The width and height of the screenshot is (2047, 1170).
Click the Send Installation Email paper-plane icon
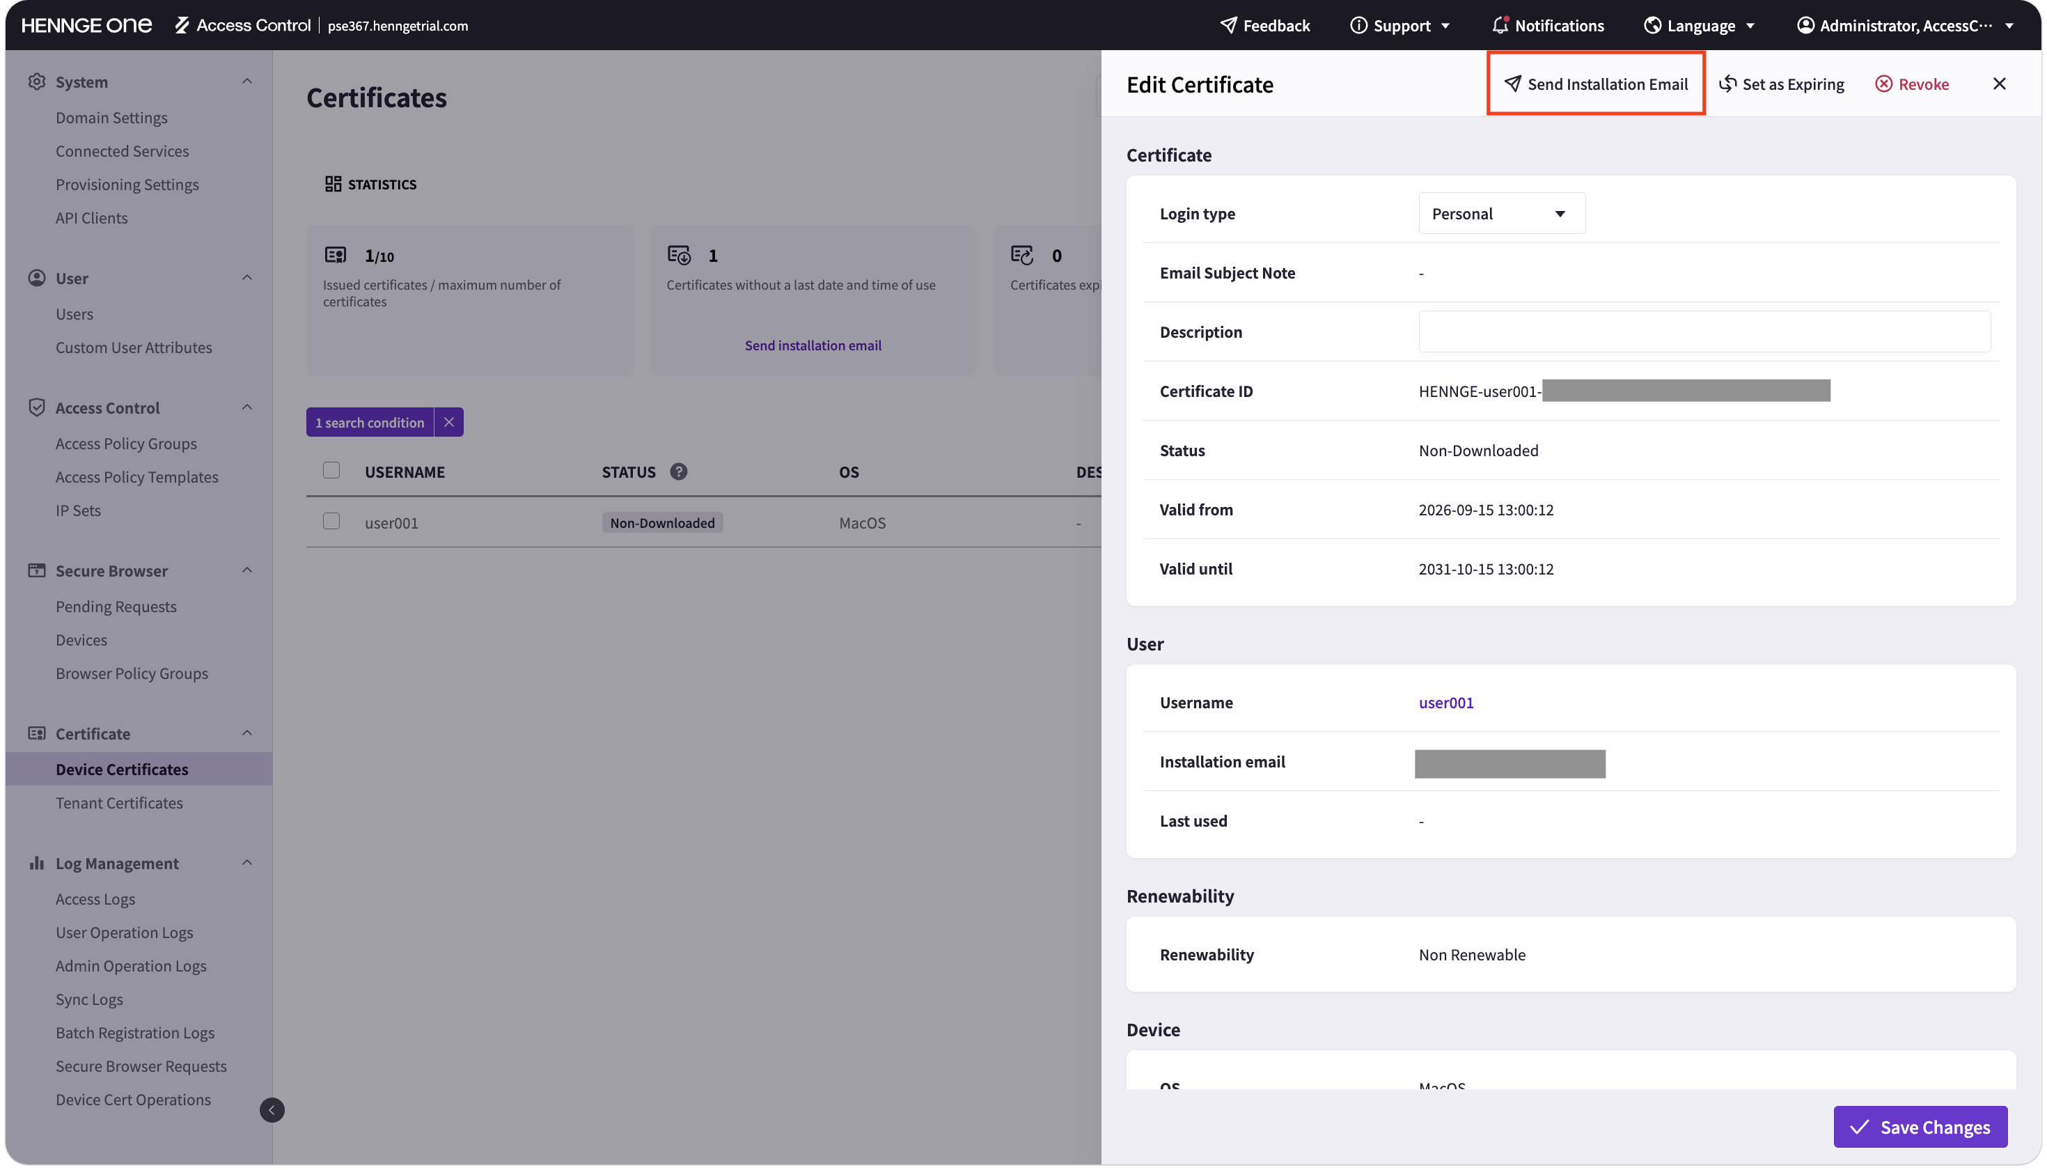(1513, 84)
